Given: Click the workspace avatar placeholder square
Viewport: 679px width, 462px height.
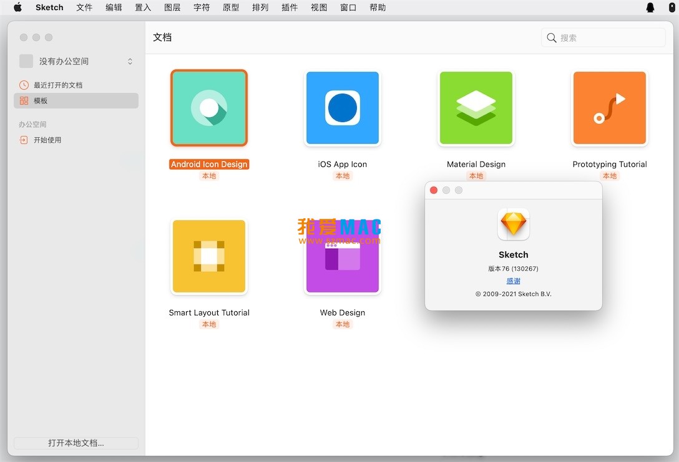Looking at the screenshot, I should pos(26,61).
